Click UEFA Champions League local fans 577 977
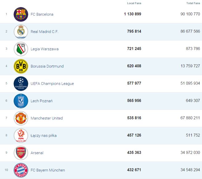Viewport: 202px width, 179px height. (x=134, y=83)
